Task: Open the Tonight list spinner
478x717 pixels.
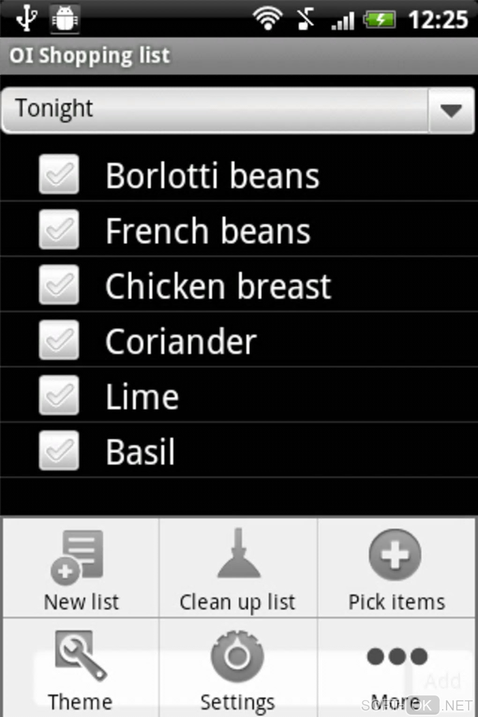Action: (x=216, y=110)
